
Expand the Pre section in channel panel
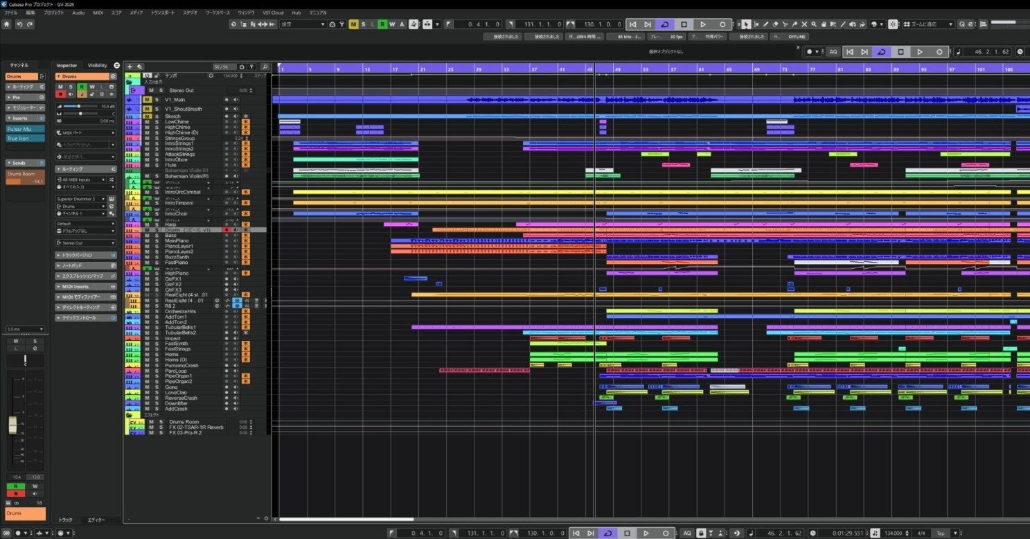coord(26,97)
